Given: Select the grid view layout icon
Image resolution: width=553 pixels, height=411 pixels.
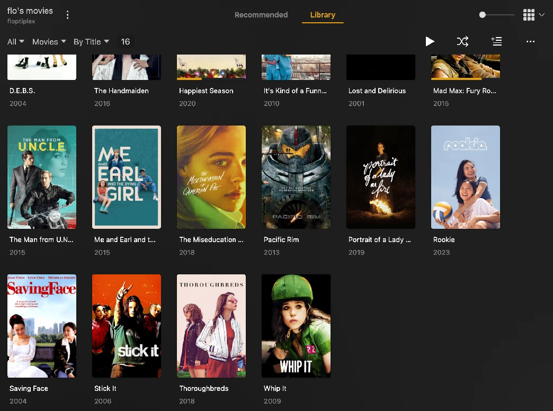Looking at the screenshot, I should click(x=528, y=15).
